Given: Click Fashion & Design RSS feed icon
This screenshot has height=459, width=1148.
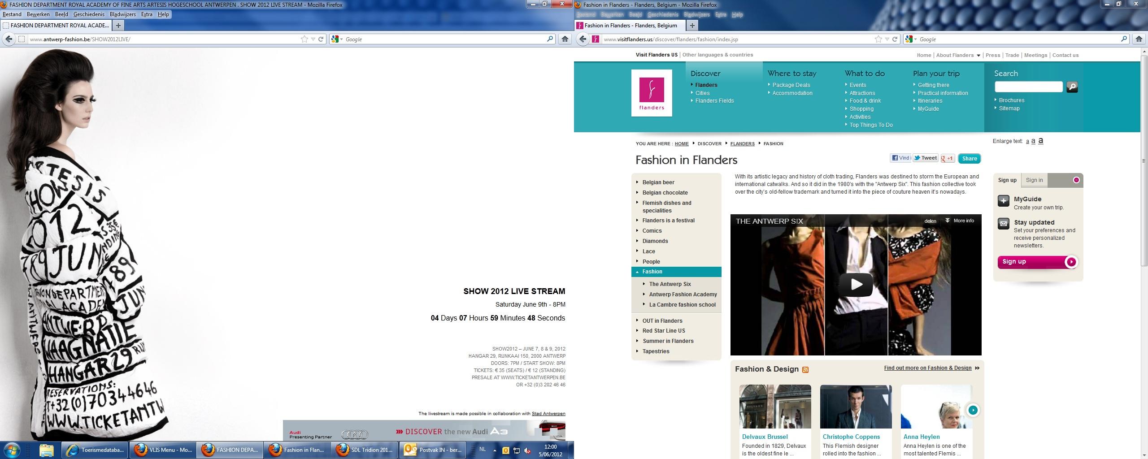Looking at the screenshot, I should tap(805, 370).
